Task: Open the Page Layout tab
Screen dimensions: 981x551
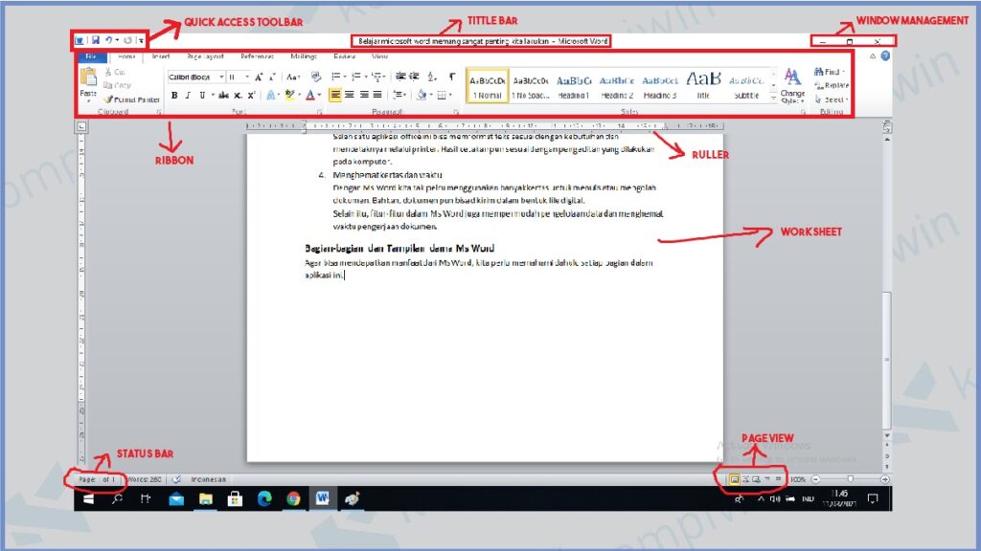Action: click(x=205, y=56)
